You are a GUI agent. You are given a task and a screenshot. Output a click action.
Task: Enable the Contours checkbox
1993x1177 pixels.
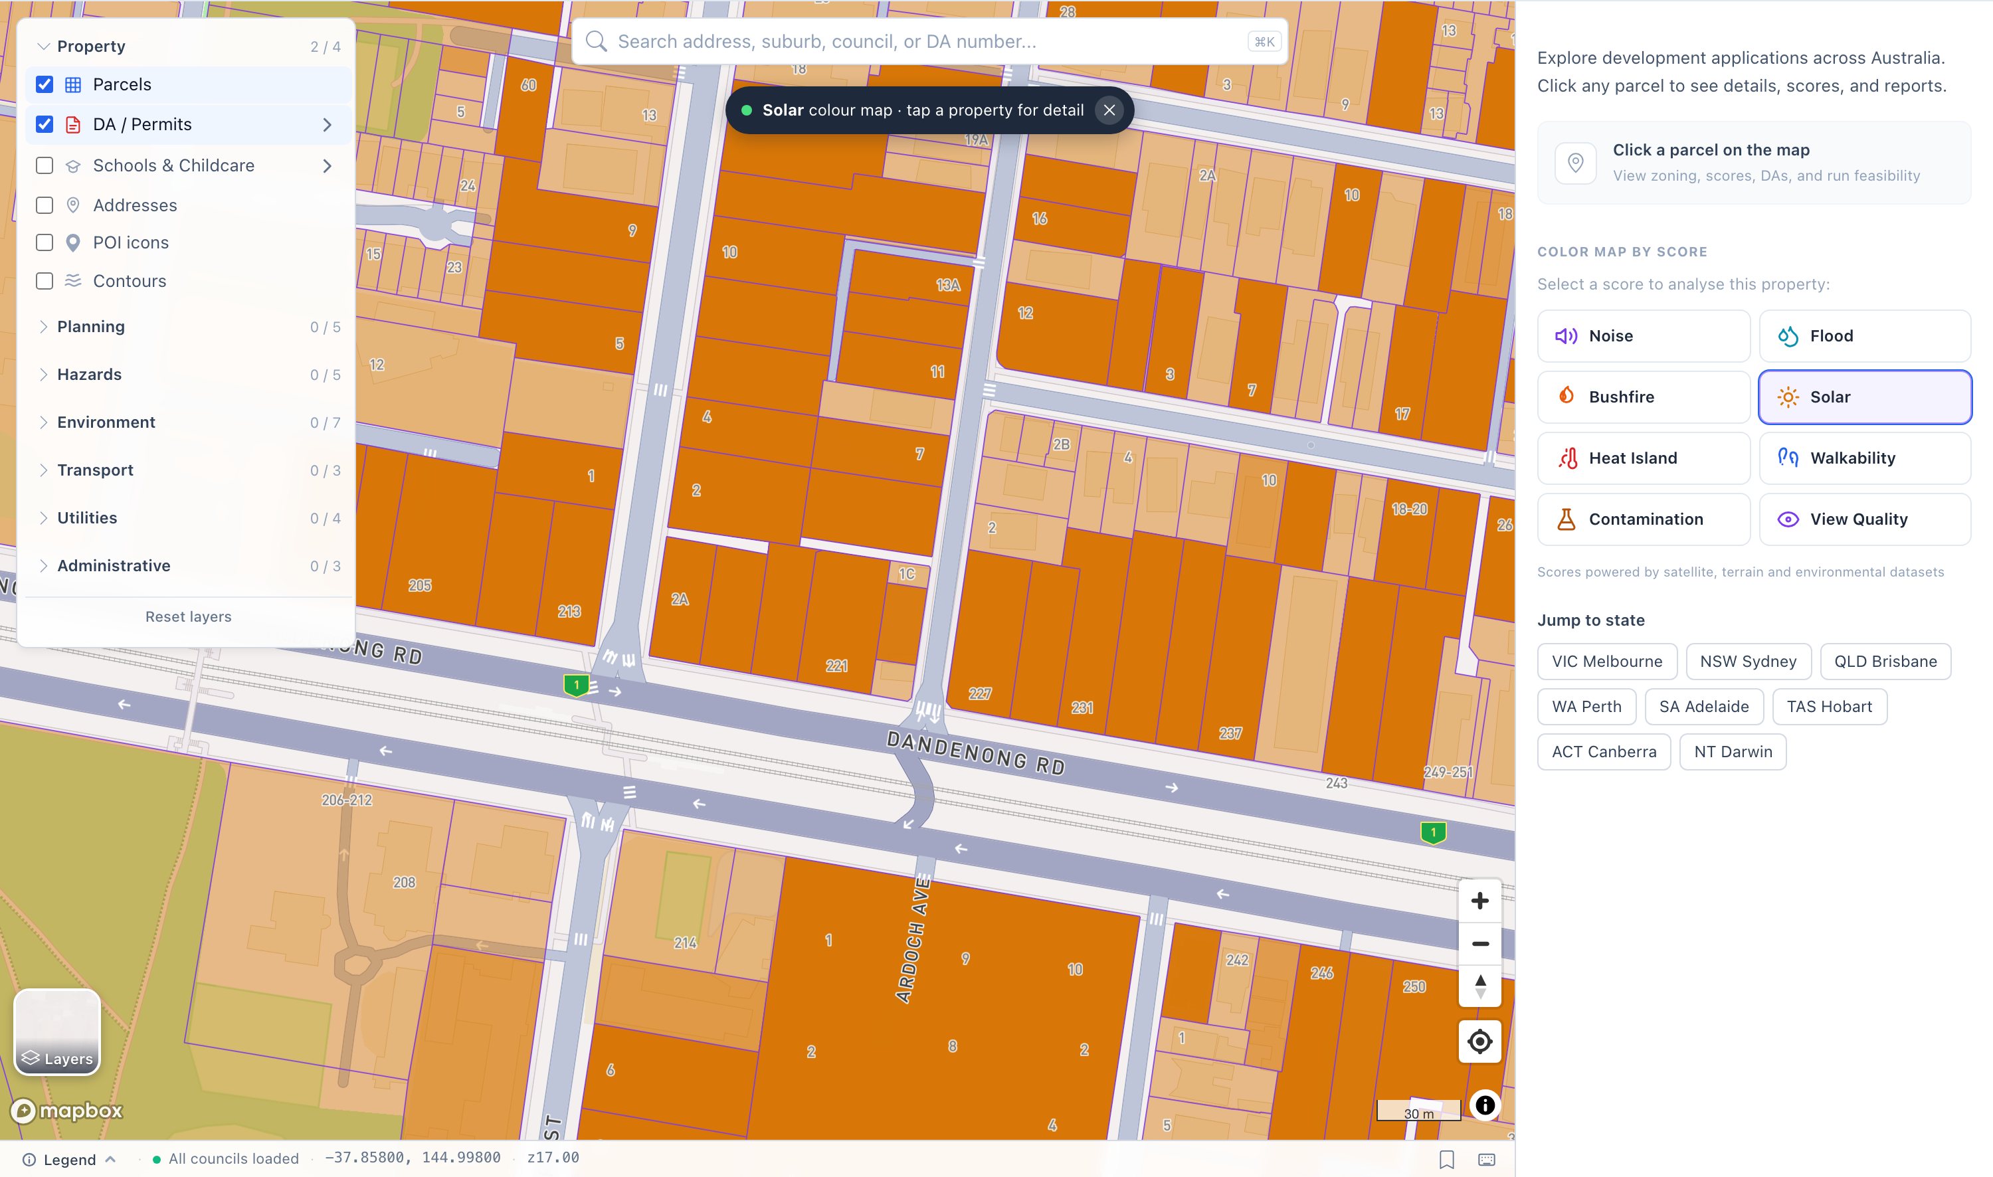click(45, 281)
